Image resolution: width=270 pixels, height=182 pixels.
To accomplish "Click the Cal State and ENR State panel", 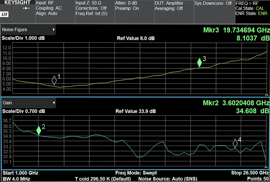I will click(252, 8).
